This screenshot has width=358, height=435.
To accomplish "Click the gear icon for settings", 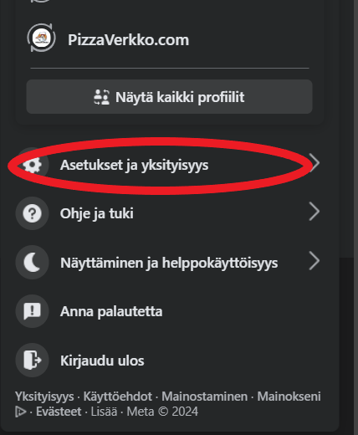I will click(x=33, y=165).
